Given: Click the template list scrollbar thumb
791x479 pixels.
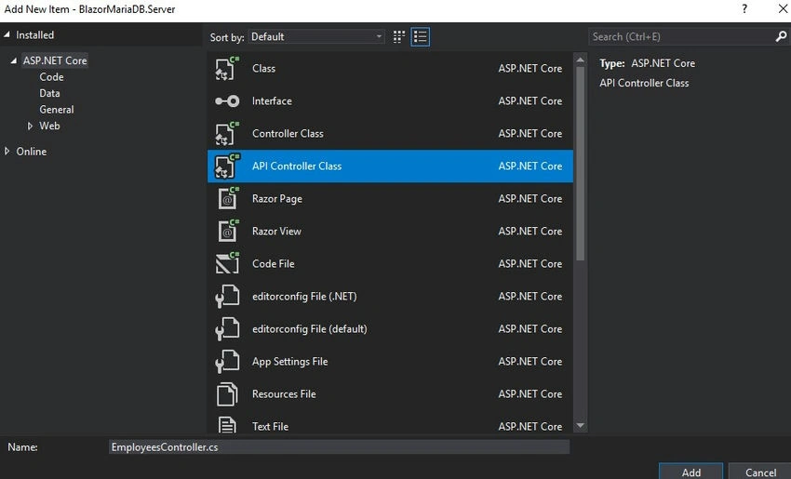Looking at the screenshot, I should (x=580, y=164).
